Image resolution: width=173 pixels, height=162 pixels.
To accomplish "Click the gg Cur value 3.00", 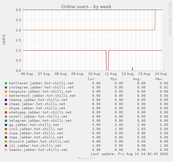I will (96, 125).
